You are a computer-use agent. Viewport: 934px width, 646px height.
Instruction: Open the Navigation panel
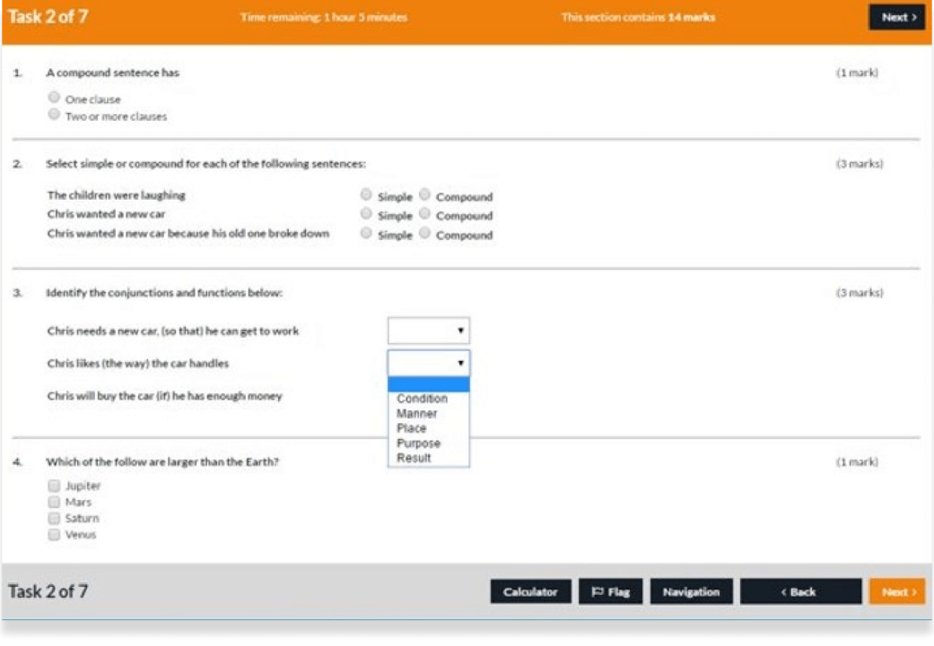pyautogui.click(x=691, y=591)
